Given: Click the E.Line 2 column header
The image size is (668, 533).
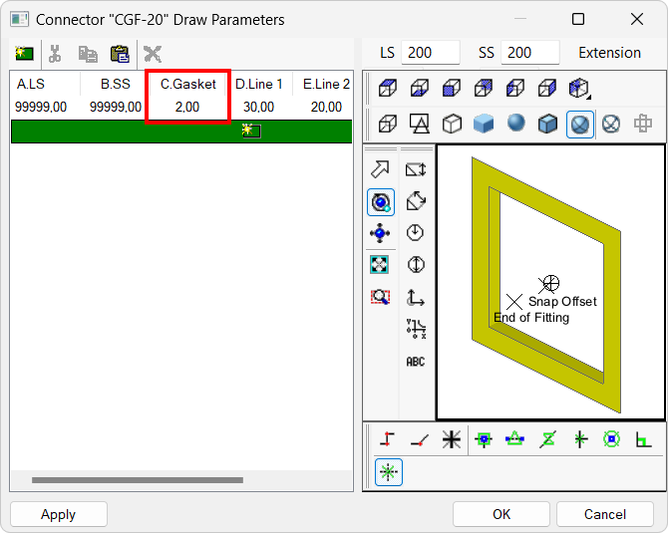Looking at the screenshot, I should pos(326,84).
